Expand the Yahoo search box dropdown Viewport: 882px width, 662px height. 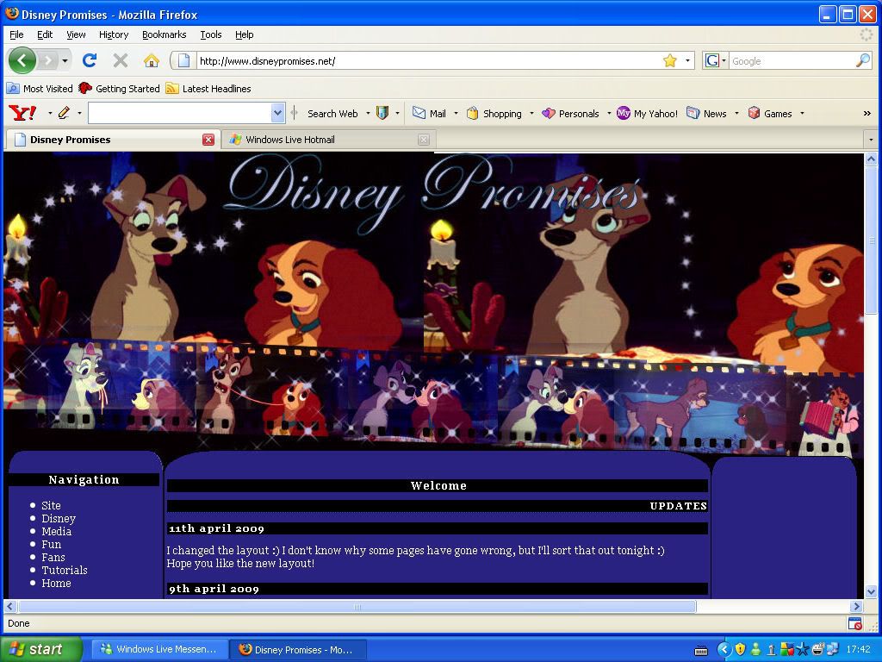click(277, 113)
